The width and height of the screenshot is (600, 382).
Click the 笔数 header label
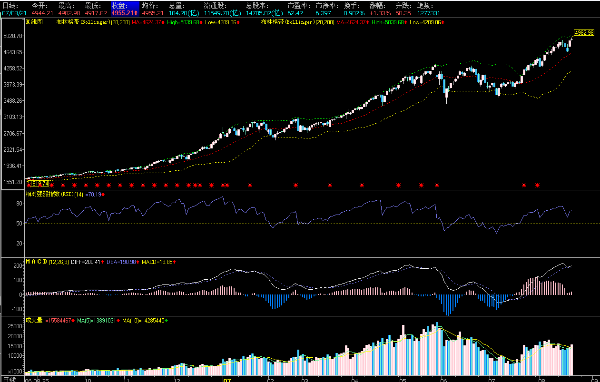click(x=425, y=6)
